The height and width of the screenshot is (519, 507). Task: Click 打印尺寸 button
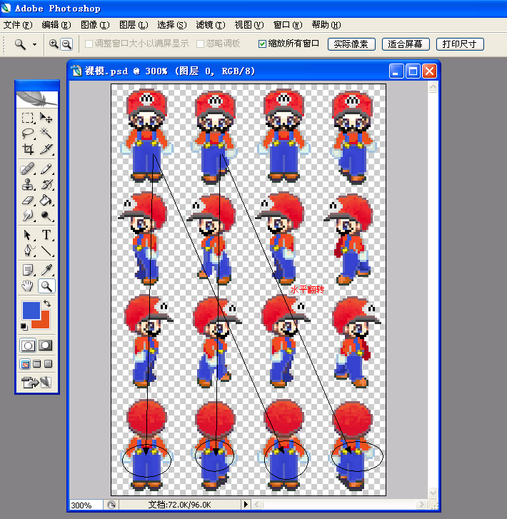tap(460, 44)
